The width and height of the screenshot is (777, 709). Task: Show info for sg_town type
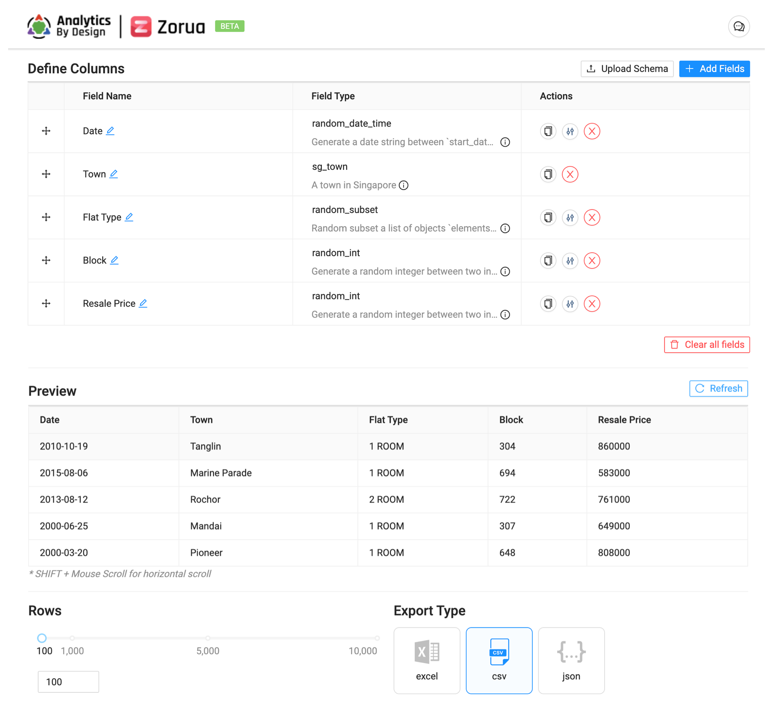tap(404, 185)
